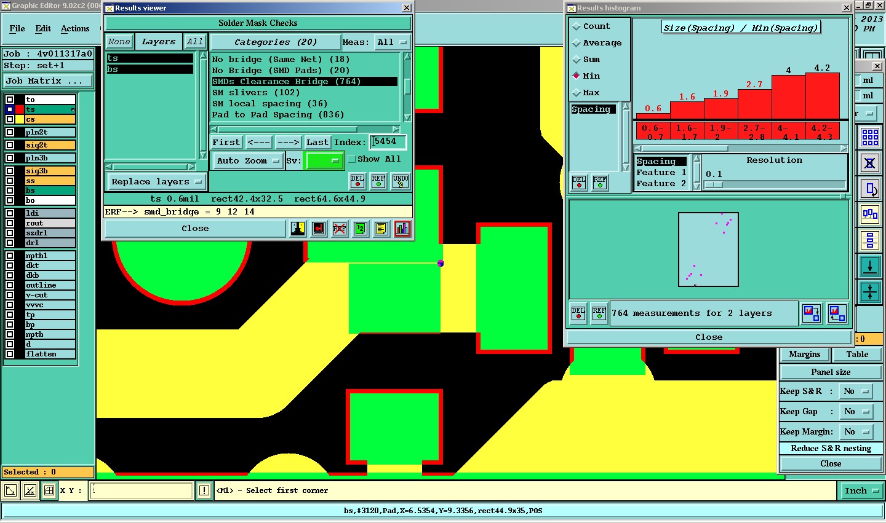The image size is (886, 523).
Task: Click the red pin icon in Results viewer bottom row
Action: tap(319, 229)
